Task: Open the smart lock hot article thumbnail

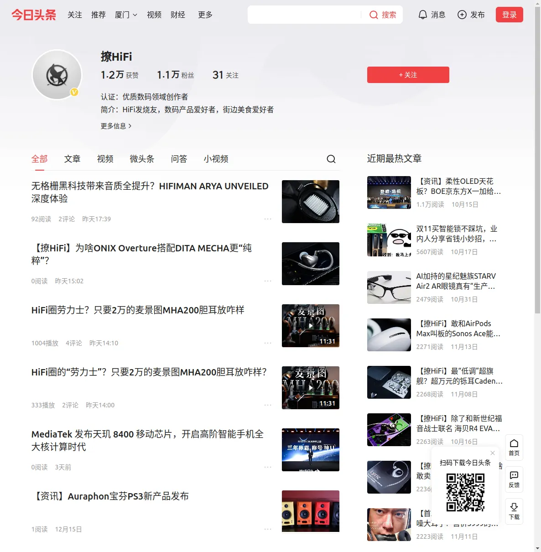Action: coord(389,240)
